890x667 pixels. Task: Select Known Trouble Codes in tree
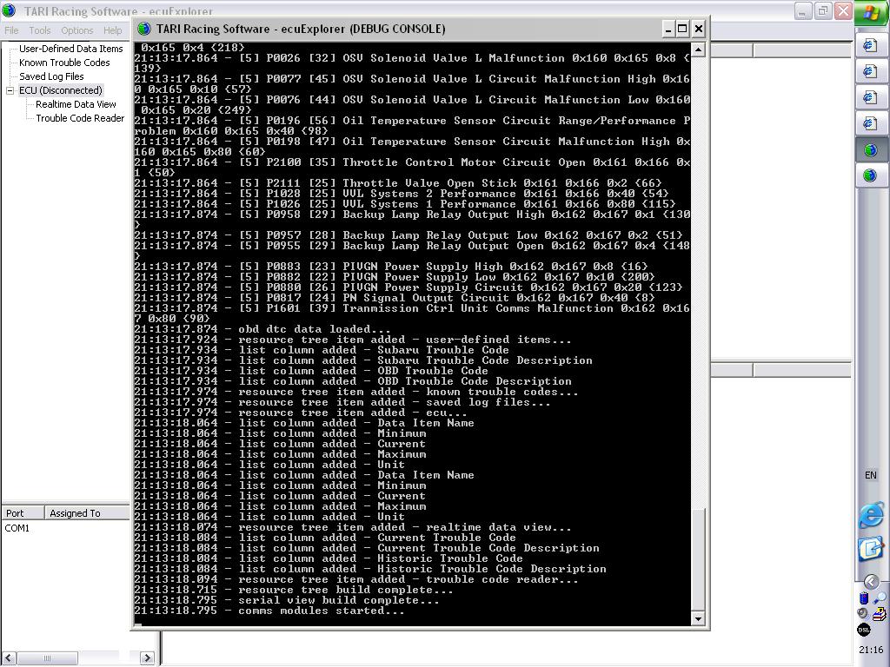[x=64, y=63]
